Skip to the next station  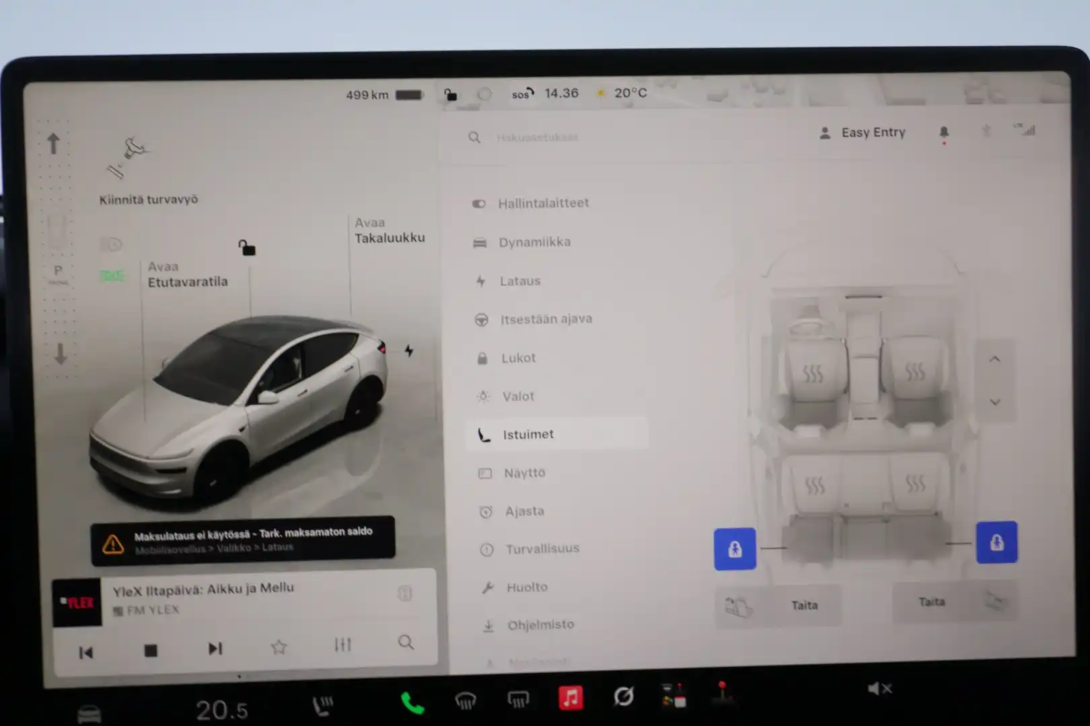215,649
